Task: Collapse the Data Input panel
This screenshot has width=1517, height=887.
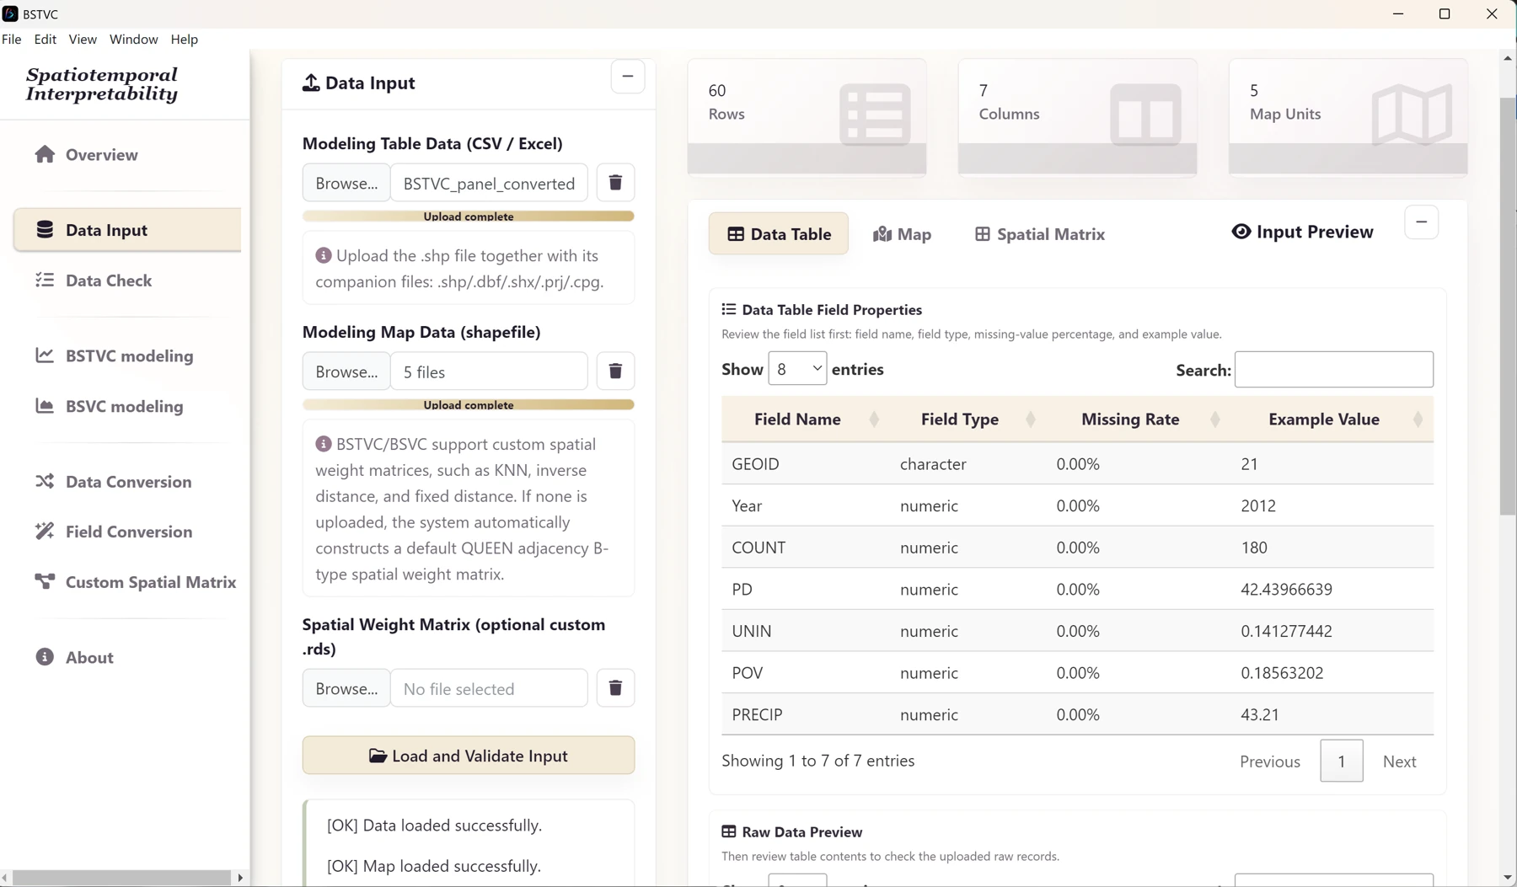Action: tap(628, 77)
